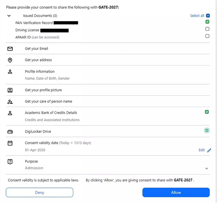The width and height of the screenshot is (217, 203).
Task: Click the Purpose label
Action: point(31,161)
